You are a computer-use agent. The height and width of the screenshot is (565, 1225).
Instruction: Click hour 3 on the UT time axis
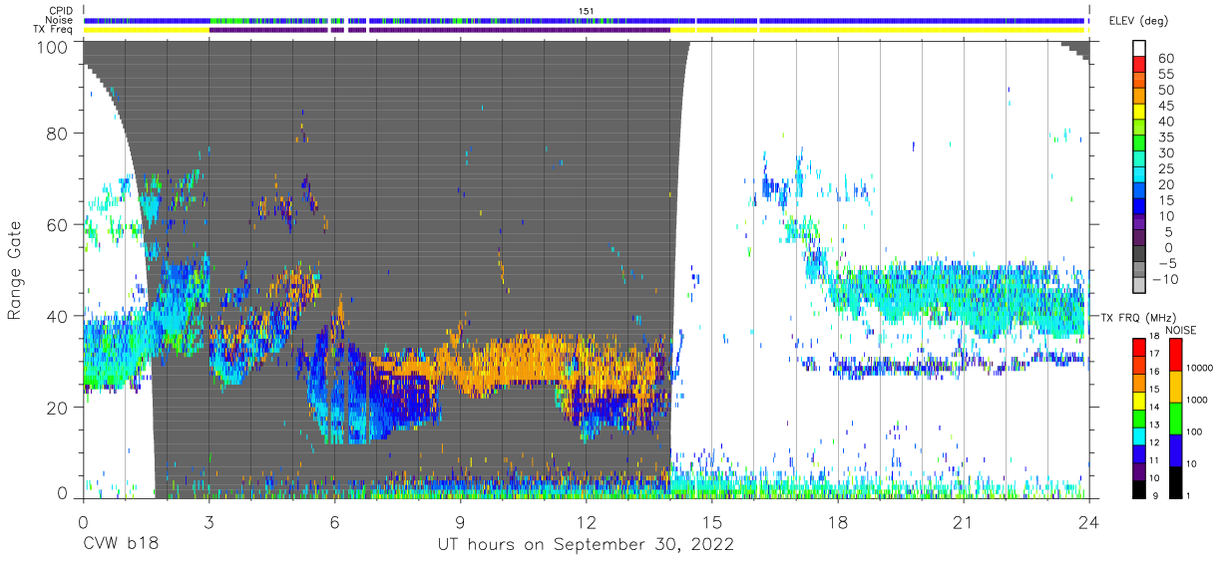coord(208,522)
